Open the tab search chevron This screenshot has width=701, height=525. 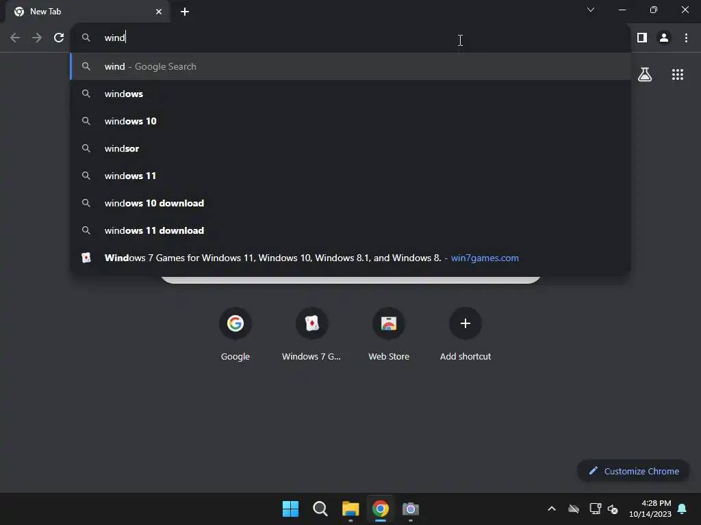(591, 10)
